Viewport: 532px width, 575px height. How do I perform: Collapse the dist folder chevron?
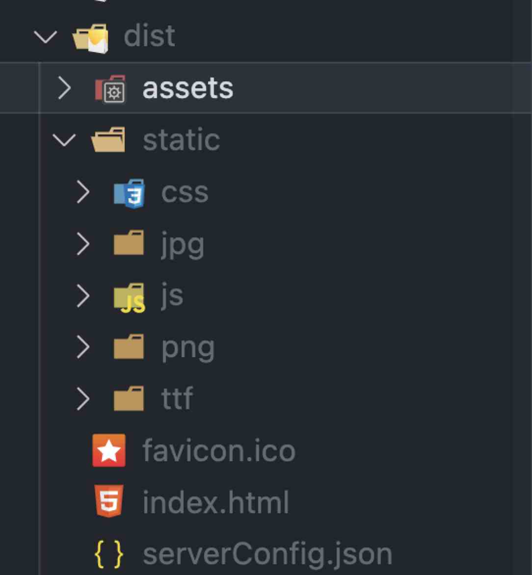(x=46, y=37)
